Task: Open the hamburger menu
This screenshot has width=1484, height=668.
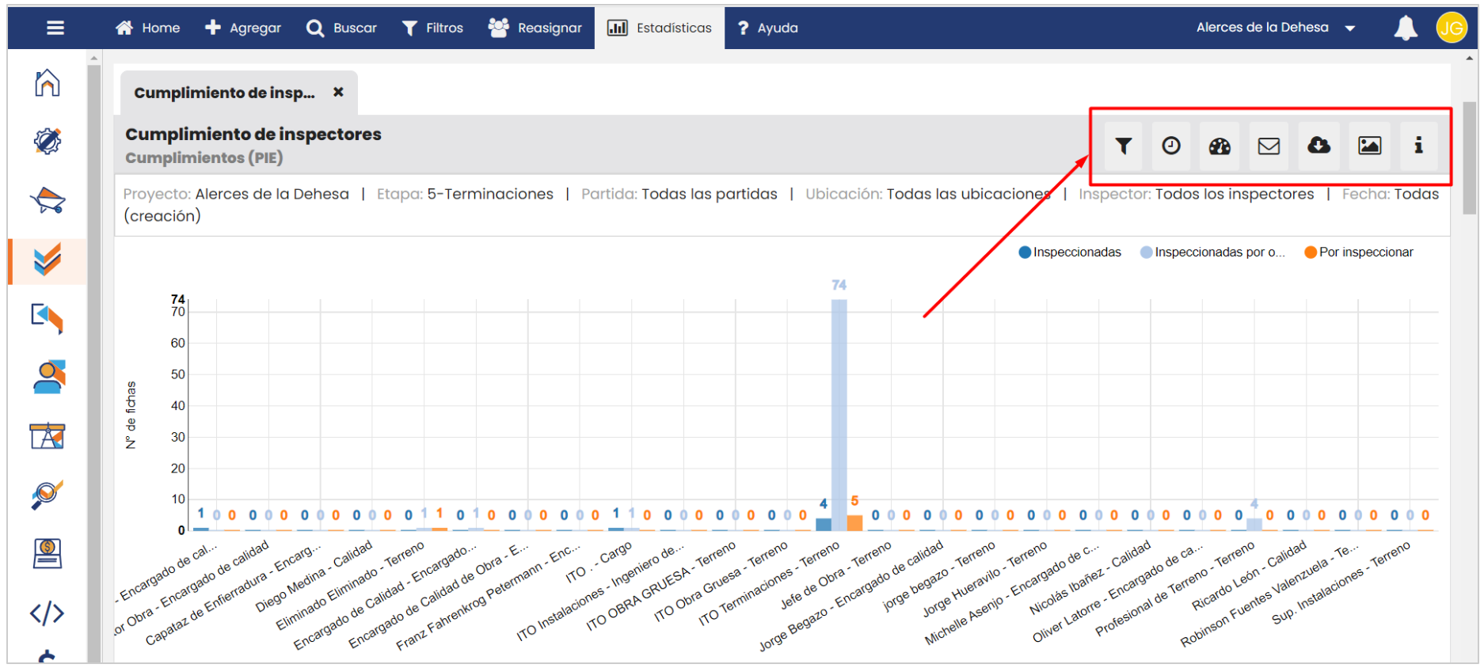Action: [x=55, y=28]
